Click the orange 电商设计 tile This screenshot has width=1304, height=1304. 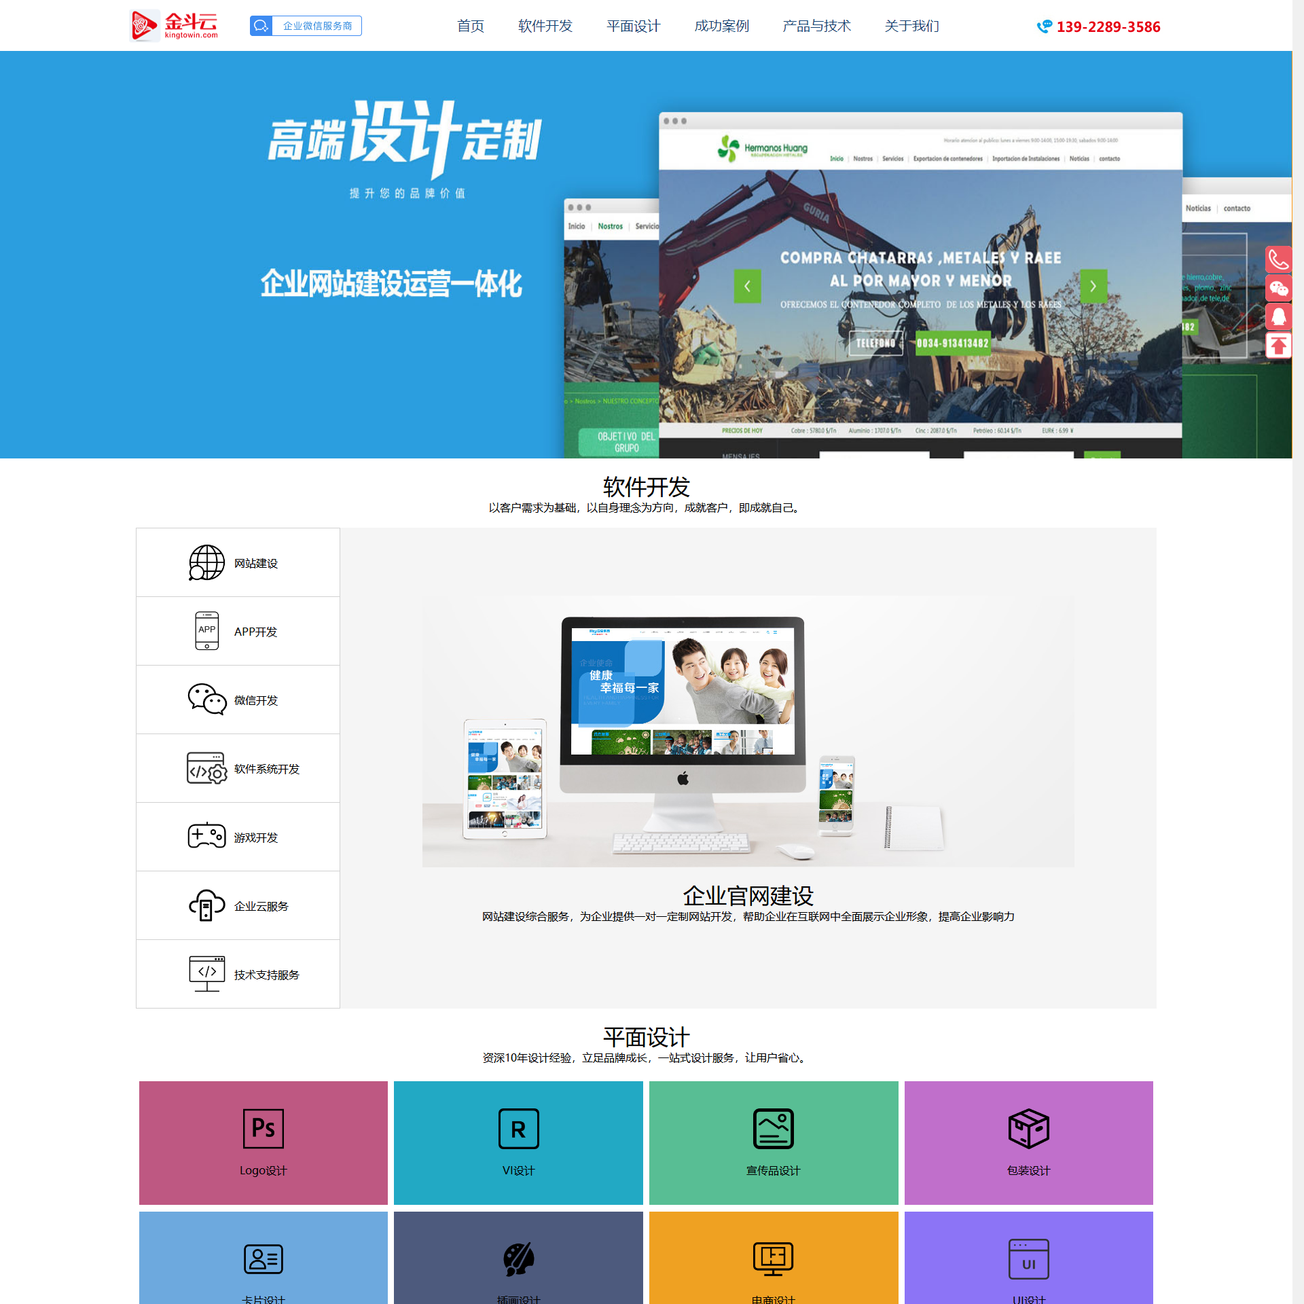coord(773,1257)
